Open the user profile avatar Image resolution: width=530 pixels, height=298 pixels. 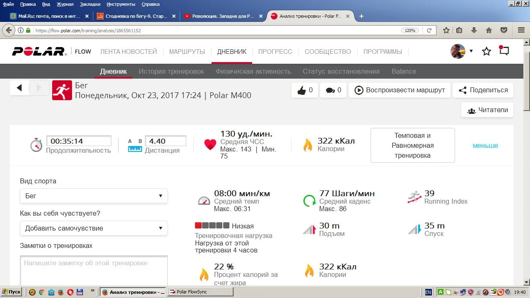pyautogui.click(x=458, y=51)
